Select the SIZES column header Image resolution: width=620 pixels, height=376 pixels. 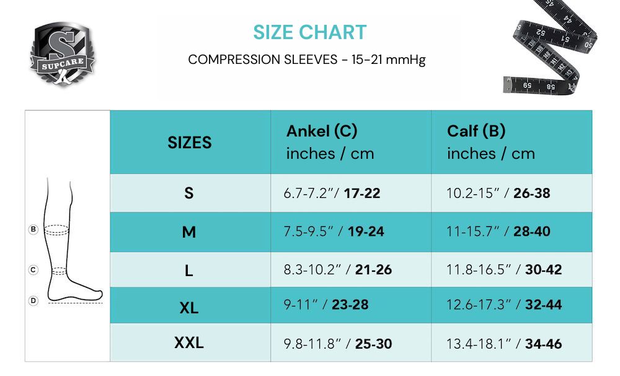[x=190, y=142]
